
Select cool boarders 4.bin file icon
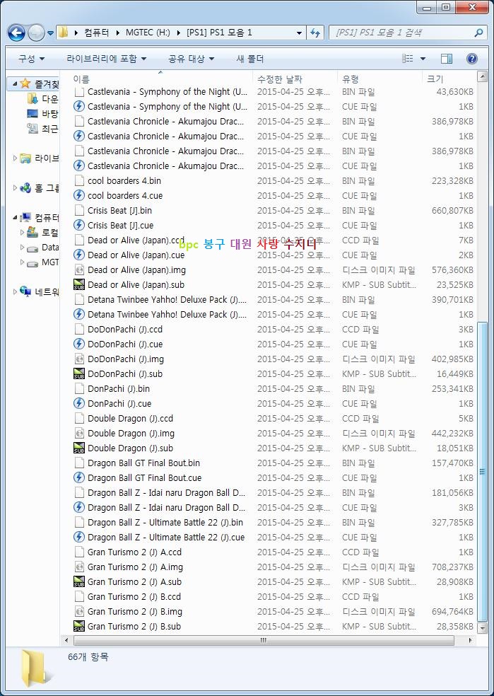coord(79,180)
